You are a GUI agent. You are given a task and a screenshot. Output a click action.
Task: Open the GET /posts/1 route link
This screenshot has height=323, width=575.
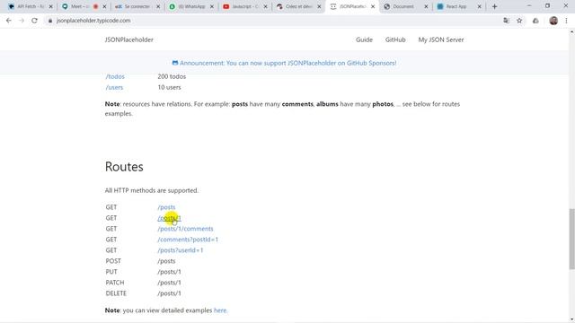pyautogui.click(x=169, y=218)
